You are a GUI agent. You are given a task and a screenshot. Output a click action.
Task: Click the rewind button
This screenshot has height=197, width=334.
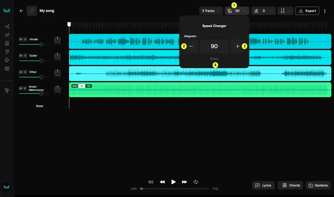[162, 182]
